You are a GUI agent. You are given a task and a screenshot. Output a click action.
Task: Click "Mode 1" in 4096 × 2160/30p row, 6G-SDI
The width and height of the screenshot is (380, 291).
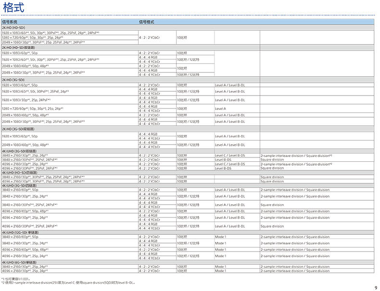pos(220,271)
